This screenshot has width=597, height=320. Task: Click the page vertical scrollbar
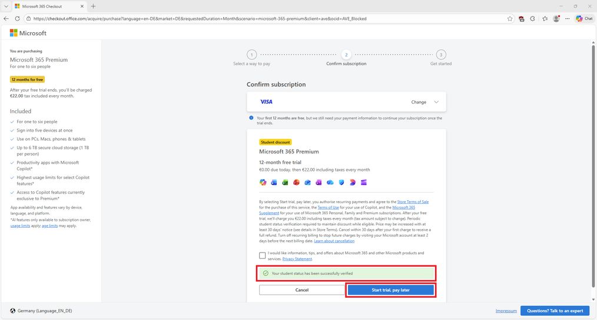tap(593, 166)
